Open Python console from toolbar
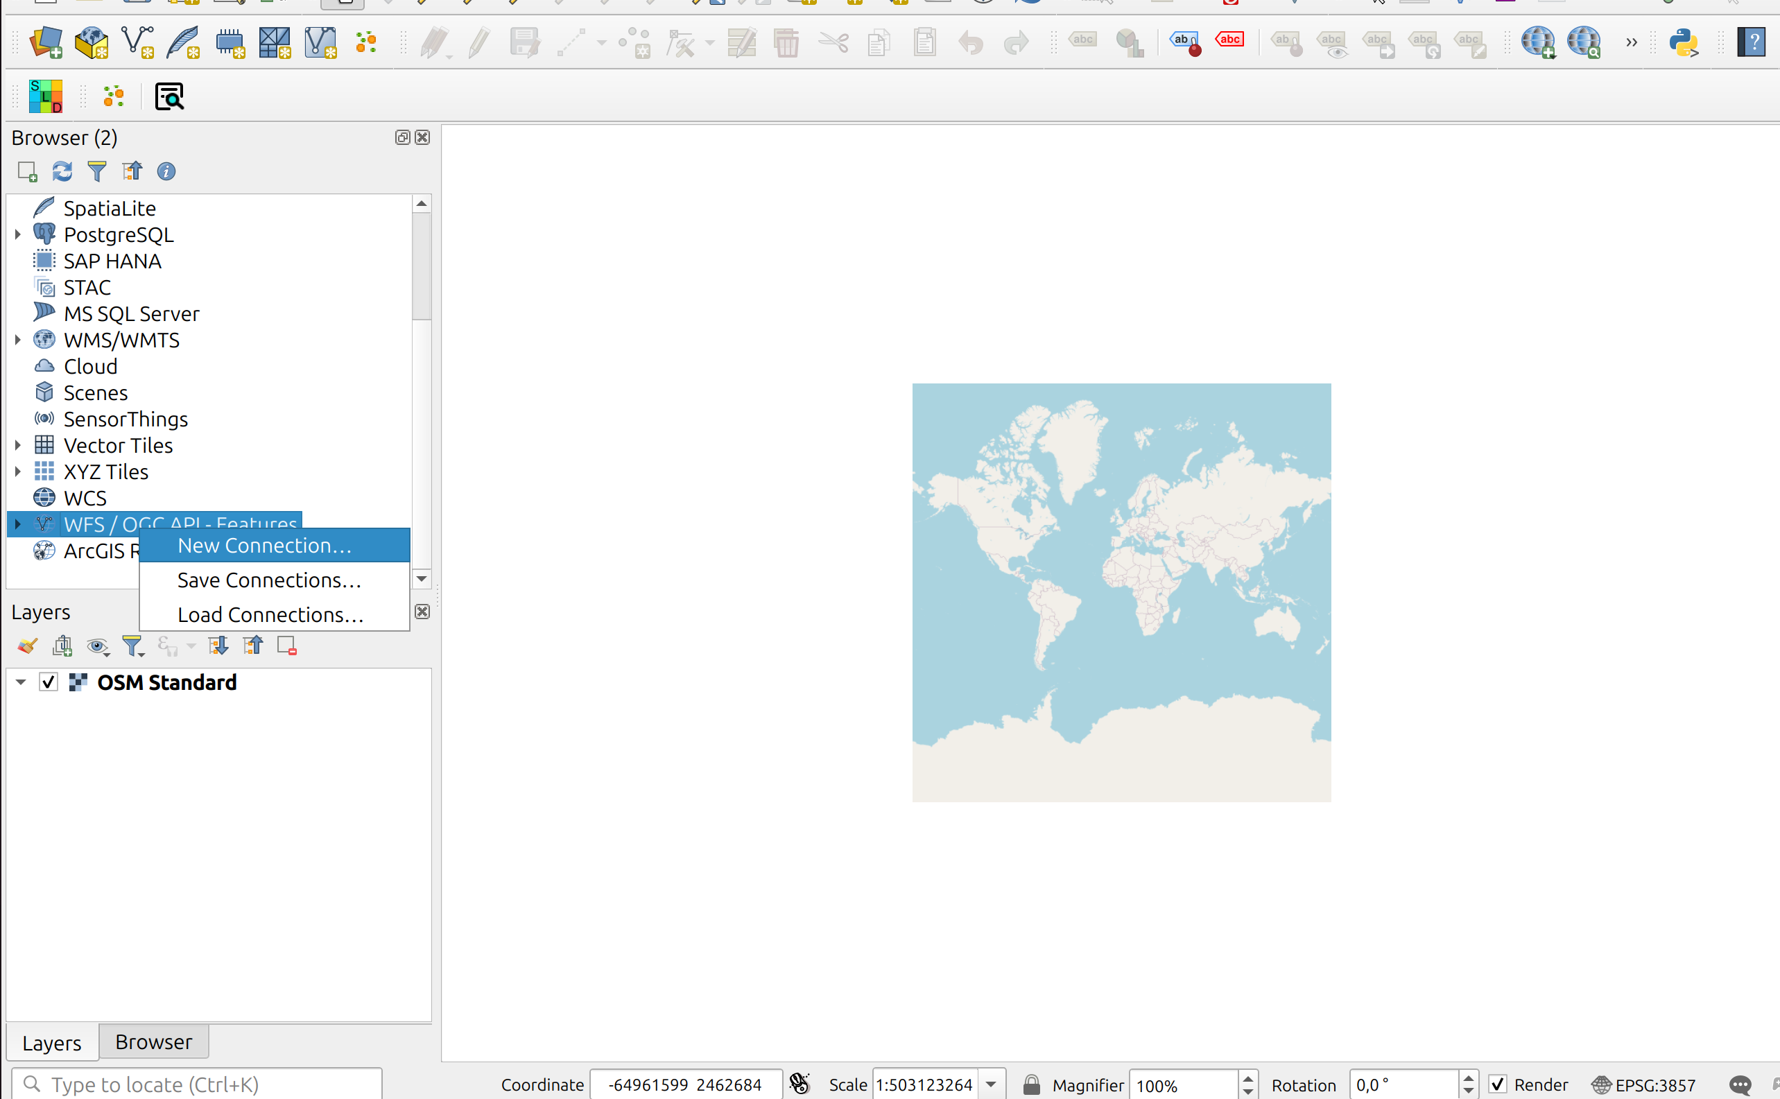Screen dimensions: 1780x1099 click(x=1683, y=42)
